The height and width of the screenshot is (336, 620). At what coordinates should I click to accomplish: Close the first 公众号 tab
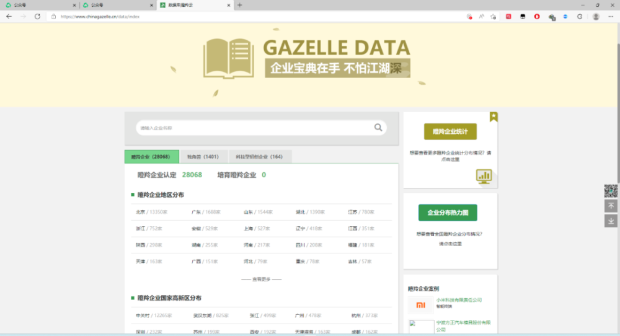(74, 5)
